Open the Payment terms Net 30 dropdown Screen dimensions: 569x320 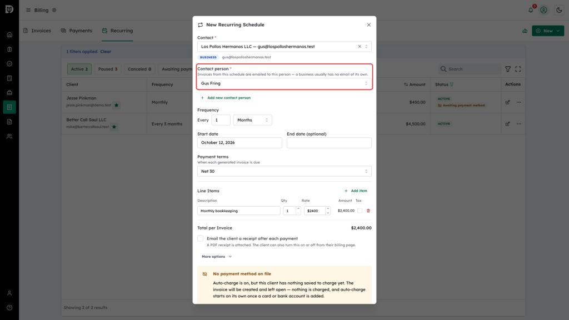click(x=284, y=171)
